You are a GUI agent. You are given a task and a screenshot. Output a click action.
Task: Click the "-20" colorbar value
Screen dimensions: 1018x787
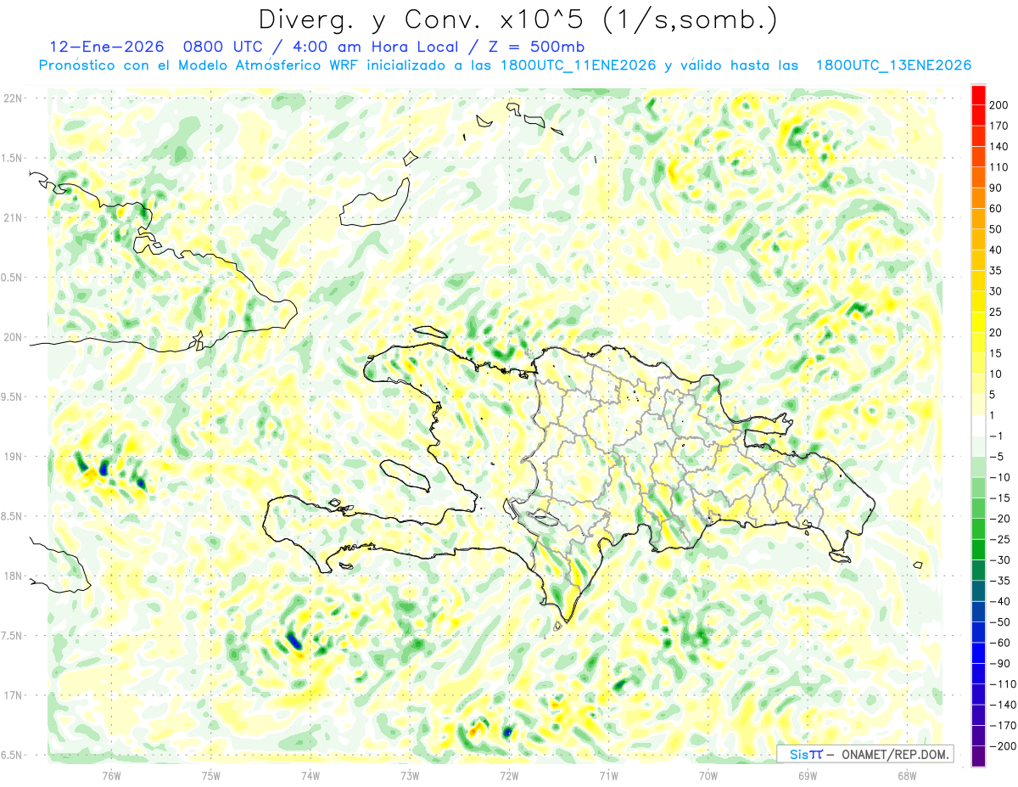tap(1000, 519)
